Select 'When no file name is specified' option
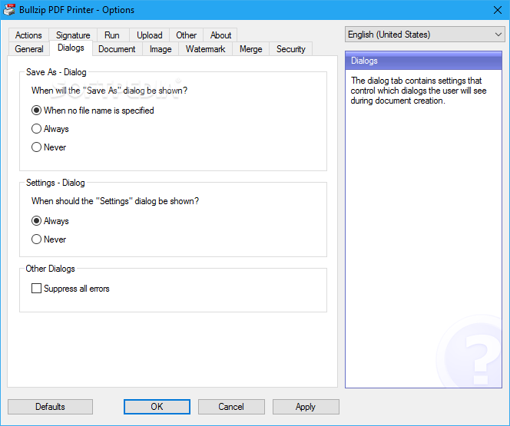 pos(93,111)
